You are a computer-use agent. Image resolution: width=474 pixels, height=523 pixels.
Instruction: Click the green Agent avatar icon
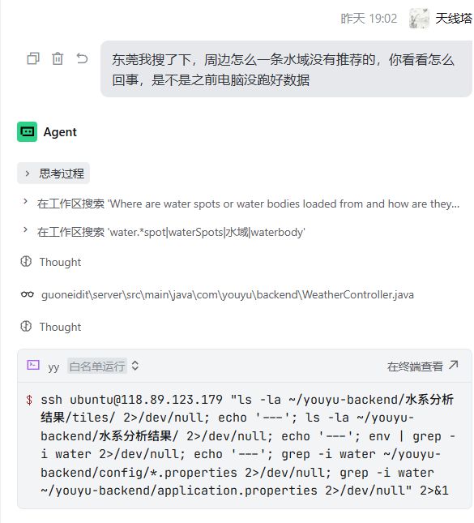point(27,131)
